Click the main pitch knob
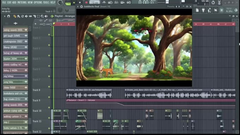Viewport: 240px width, 135px height. 60,10
